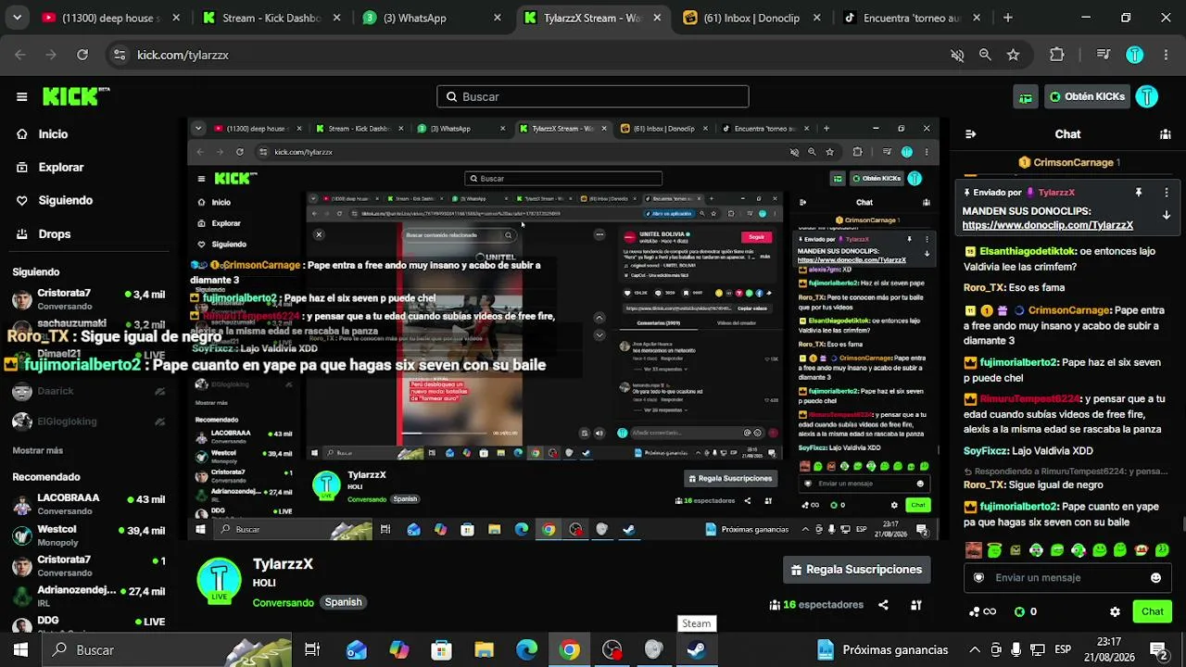Open Cristorata7 under Siguiendo
This screenshot has width=1186, height=667.
[88, 299]
